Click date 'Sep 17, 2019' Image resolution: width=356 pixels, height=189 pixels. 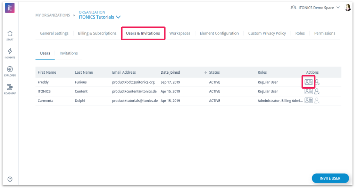[x=170, y=82]
